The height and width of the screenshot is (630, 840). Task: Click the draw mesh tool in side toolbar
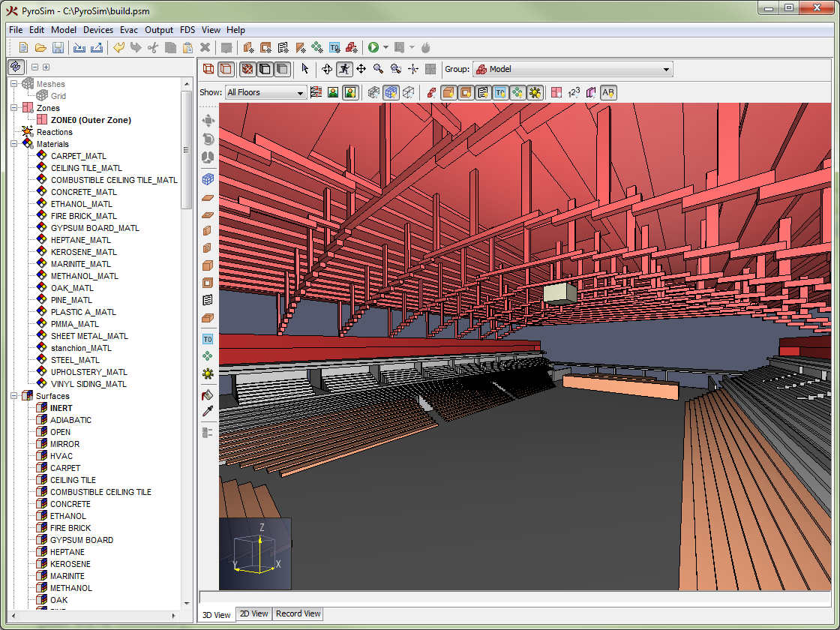point(208,179)
